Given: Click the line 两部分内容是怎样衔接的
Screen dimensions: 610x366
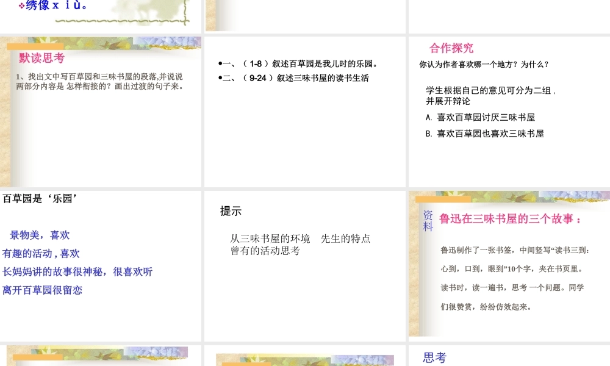Looking at the screenshot, I should pyautogui.click(x=99, y=86).
